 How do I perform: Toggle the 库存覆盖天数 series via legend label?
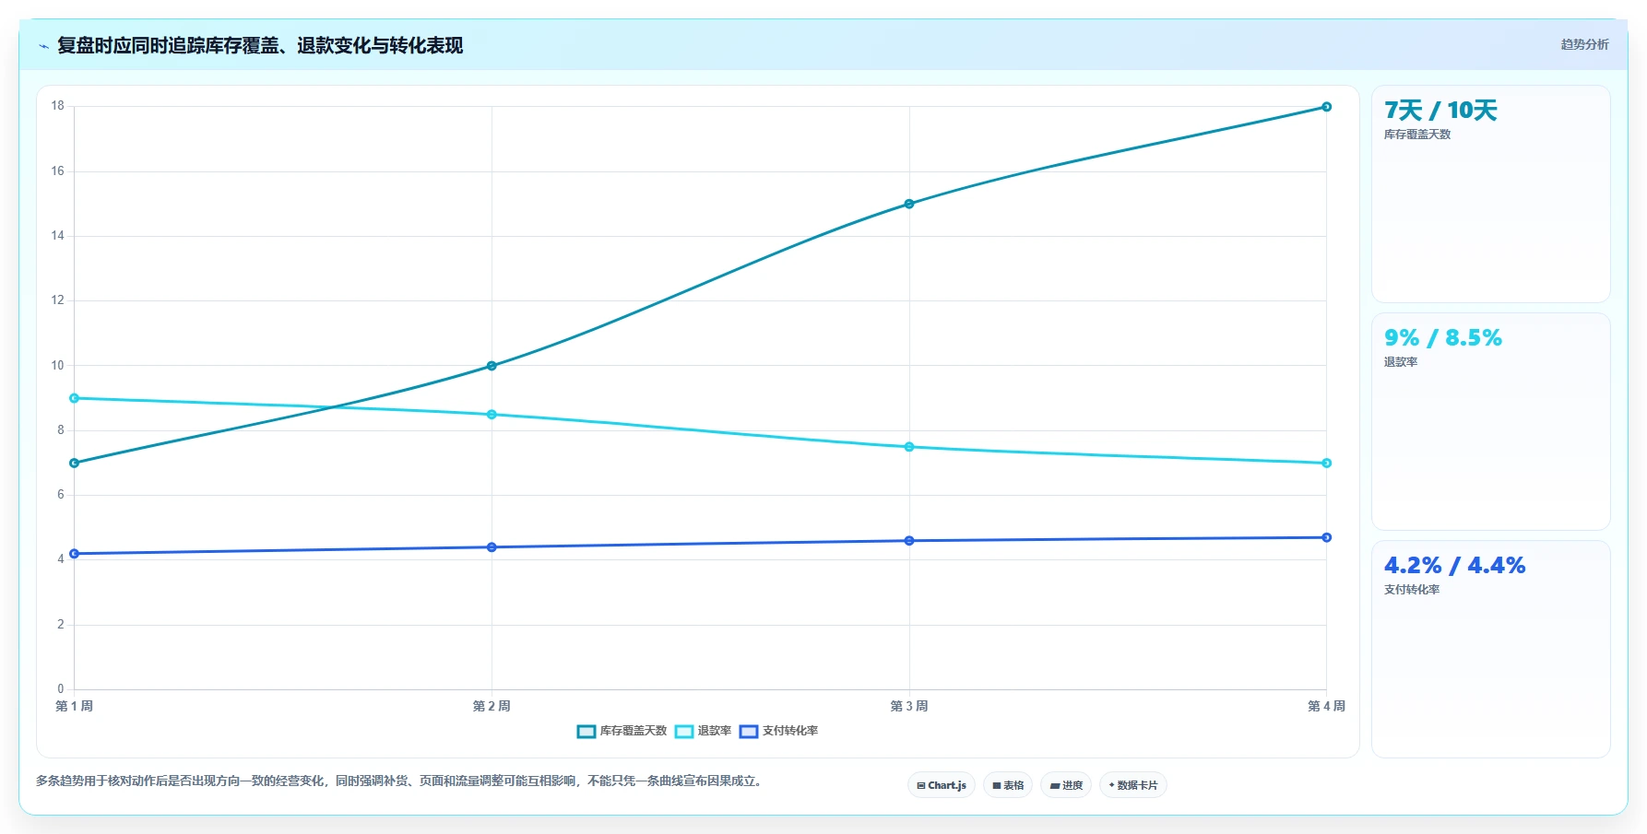tap(634, 731)
